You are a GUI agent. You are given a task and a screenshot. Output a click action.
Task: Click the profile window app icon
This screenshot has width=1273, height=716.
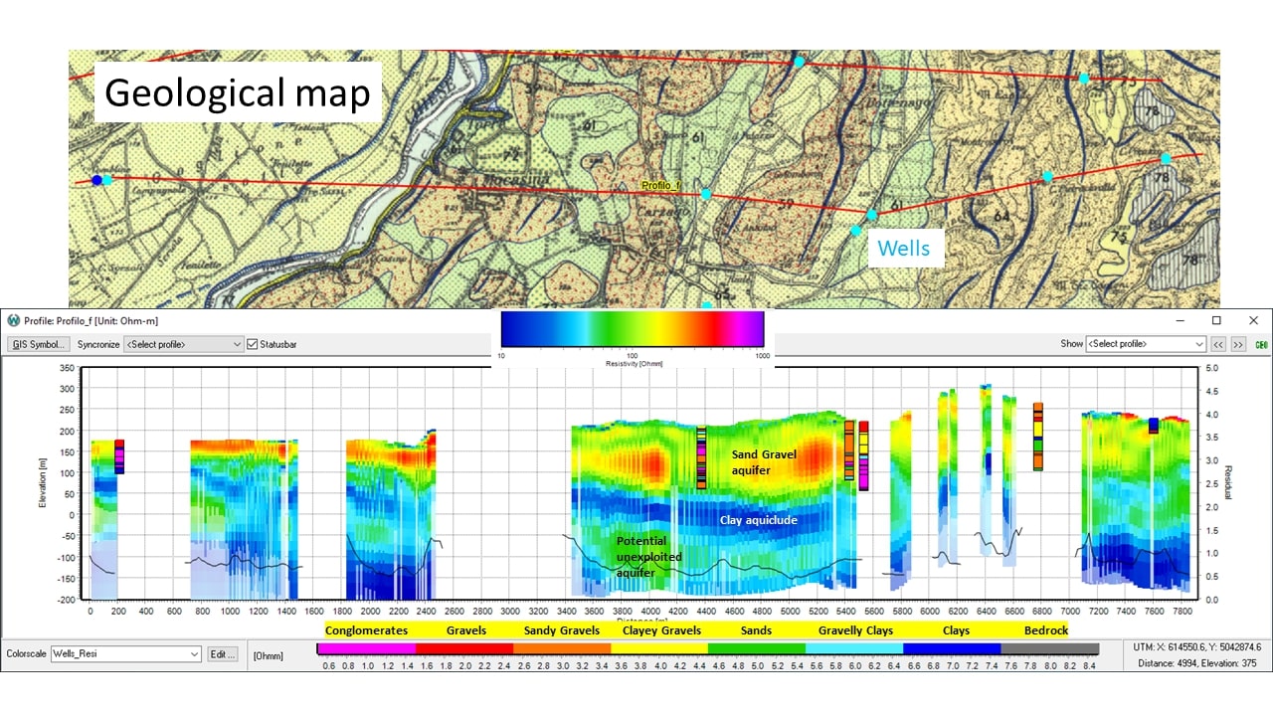click(x=14, y=320)
